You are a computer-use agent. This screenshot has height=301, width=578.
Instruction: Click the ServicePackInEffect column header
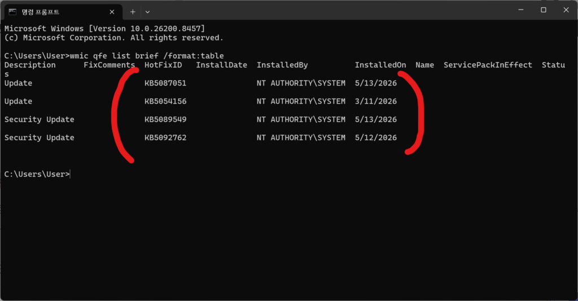point(488,65)
